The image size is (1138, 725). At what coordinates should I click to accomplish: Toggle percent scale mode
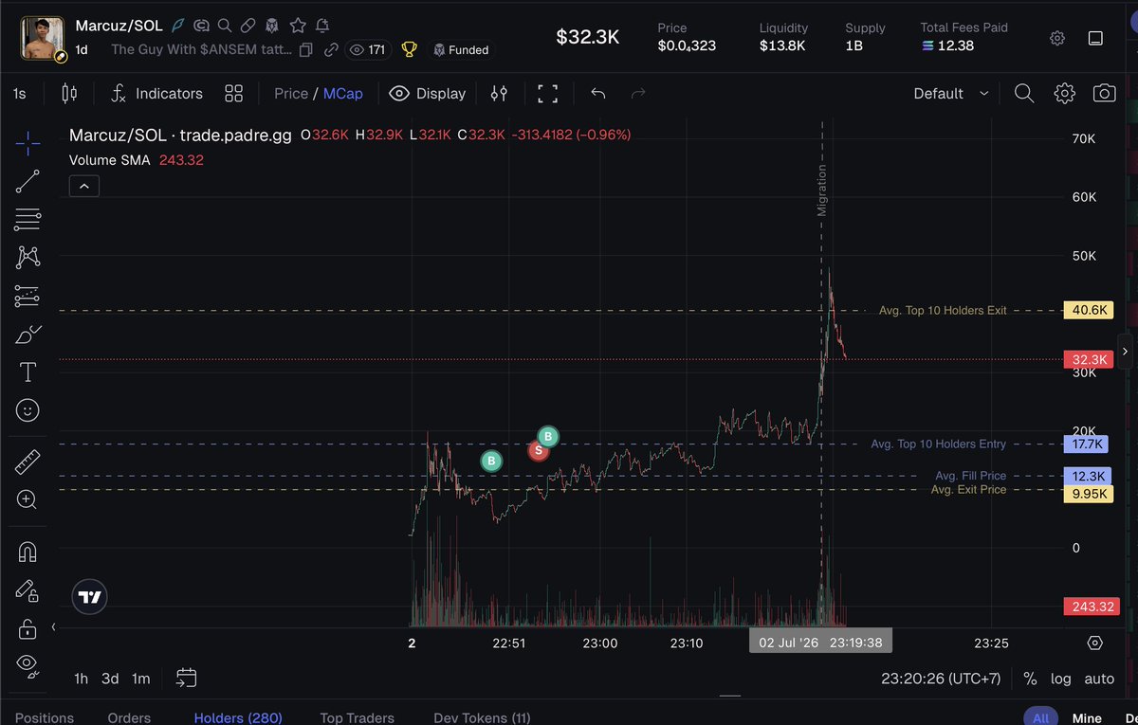click(1030, 679)
